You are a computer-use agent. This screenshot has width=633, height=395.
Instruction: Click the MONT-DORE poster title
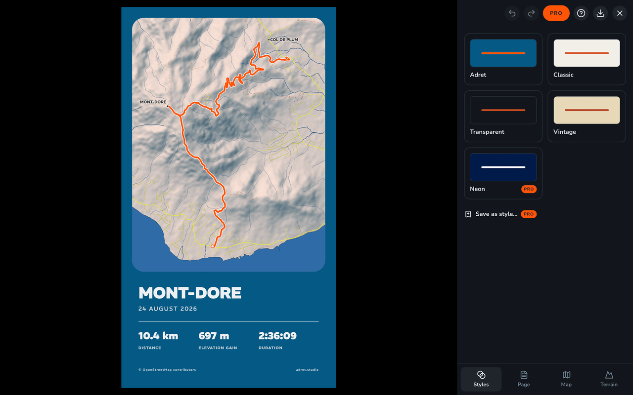point(190,293)
